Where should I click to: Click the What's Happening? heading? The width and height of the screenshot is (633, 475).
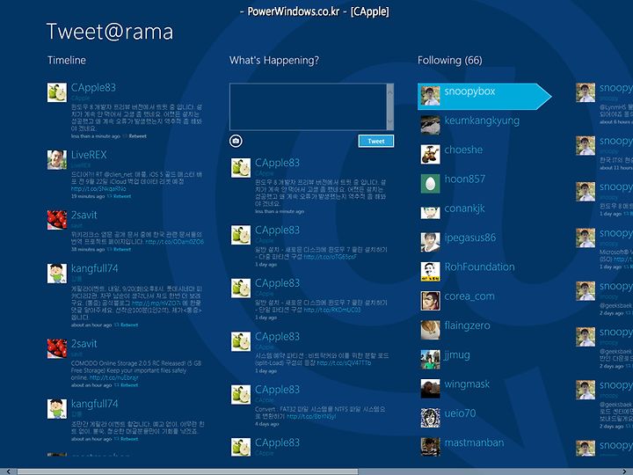tap(274, 60)
